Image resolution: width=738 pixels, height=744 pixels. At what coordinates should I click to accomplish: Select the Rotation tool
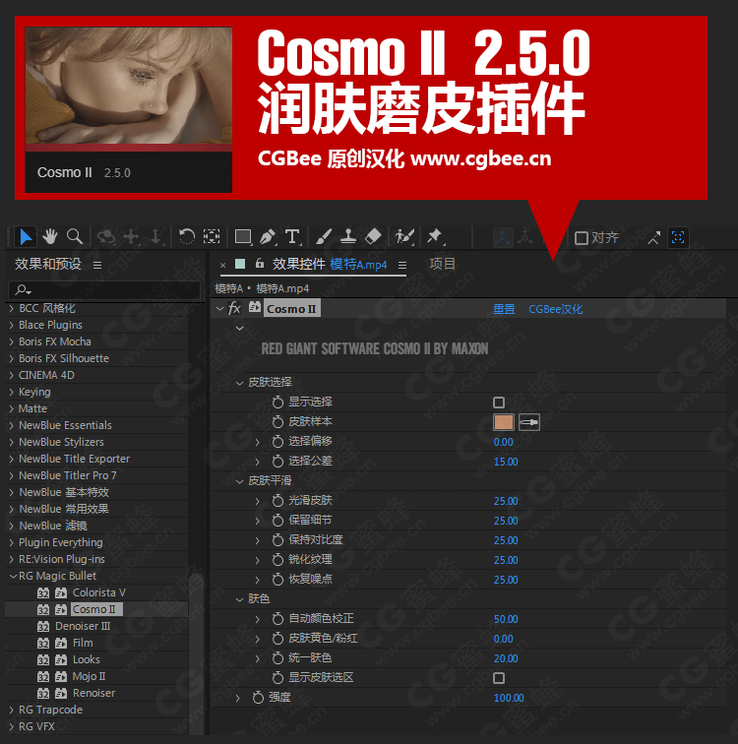(186, 236)
